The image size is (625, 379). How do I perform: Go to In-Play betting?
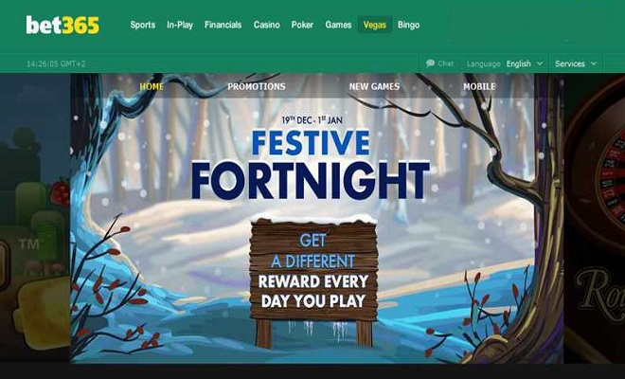pos(180,25)
